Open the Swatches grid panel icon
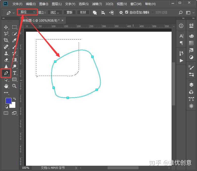Screen dimensions: 197x171 (x=191, y=43)
